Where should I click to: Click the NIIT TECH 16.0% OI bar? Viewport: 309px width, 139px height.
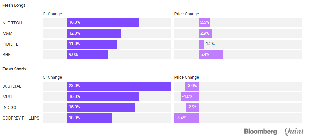tap(103, 23)
